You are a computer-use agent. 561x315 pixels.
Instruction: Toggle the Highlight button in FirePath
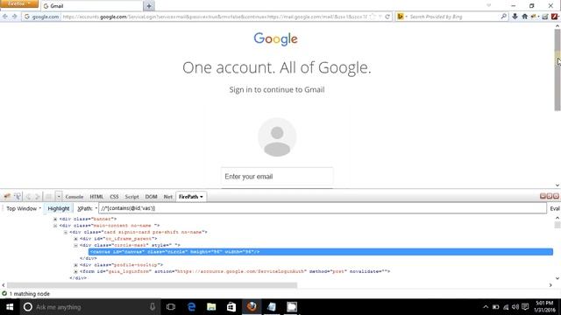coord(59,208)
